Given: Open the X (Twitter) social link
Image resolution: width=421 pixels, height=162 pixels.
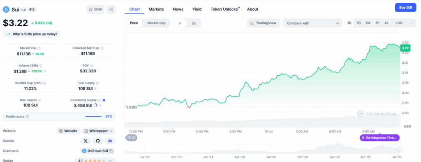Looking at the screenshot, I should pyautogui.click(x=86, y=141).
